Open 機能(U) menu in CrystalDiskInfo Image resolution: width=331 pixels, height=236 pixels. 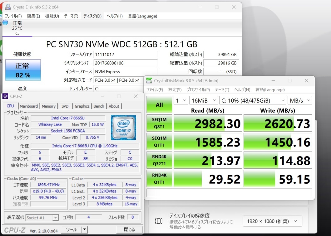pyautogui.click(x=52, y=16)
